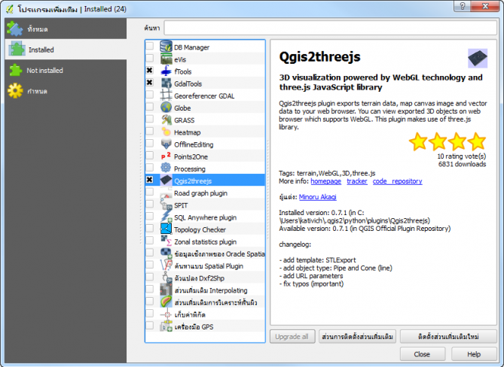Select Georeferencer GDAL in the plugin list
Image resolution: width=504 pixels, height=367 pixels.
(204, 96)
